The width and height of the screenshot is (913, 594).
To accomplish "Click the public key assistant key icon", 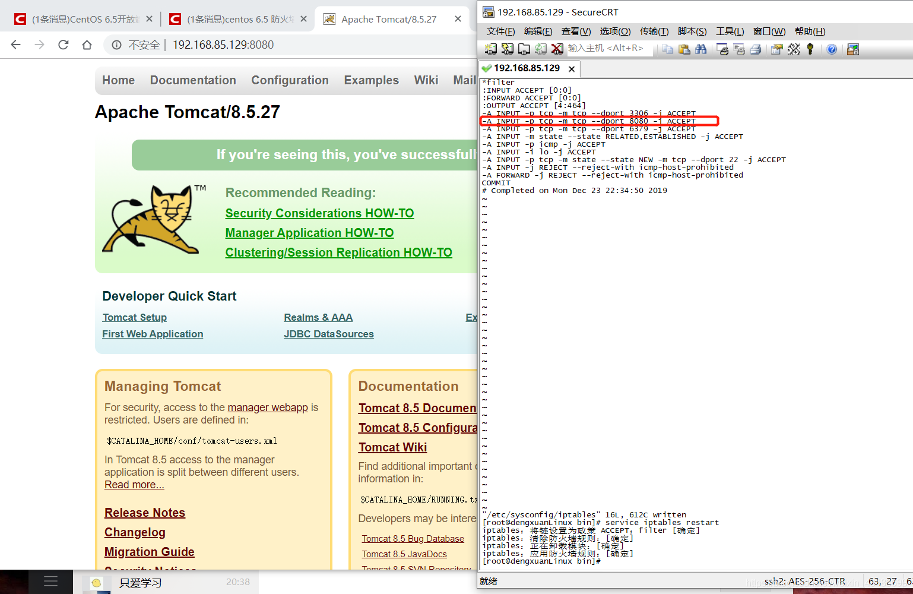I will click(810, 49).
